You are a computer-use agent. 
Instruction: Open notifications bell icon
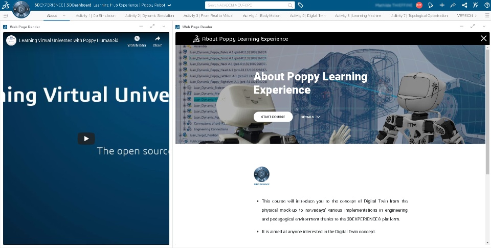point(431,5)
